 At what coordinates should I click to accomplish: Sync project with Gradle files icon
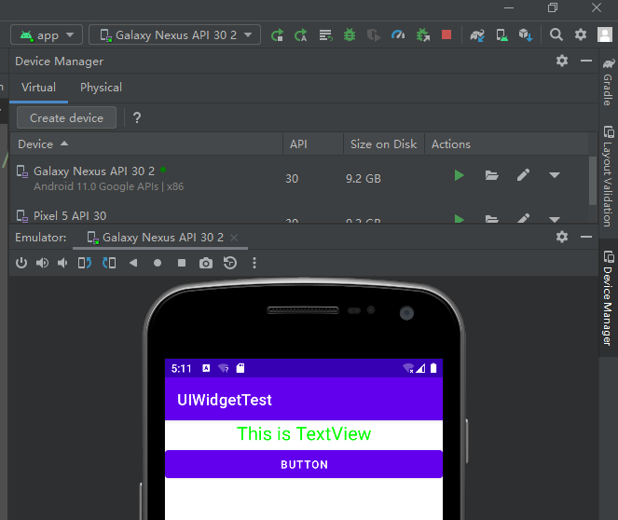pos(477,35)
